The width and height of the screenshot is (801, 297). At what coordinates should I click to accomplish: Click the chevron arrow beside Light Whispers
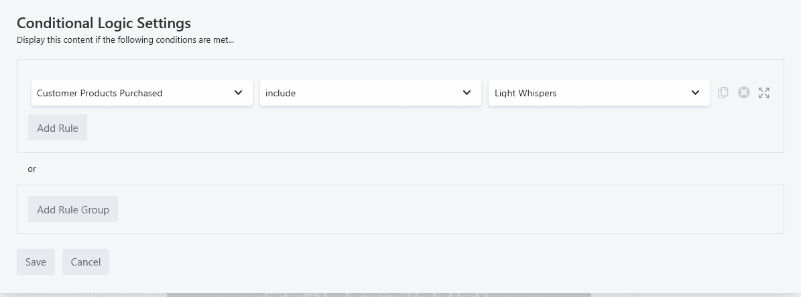pos(695,93)
